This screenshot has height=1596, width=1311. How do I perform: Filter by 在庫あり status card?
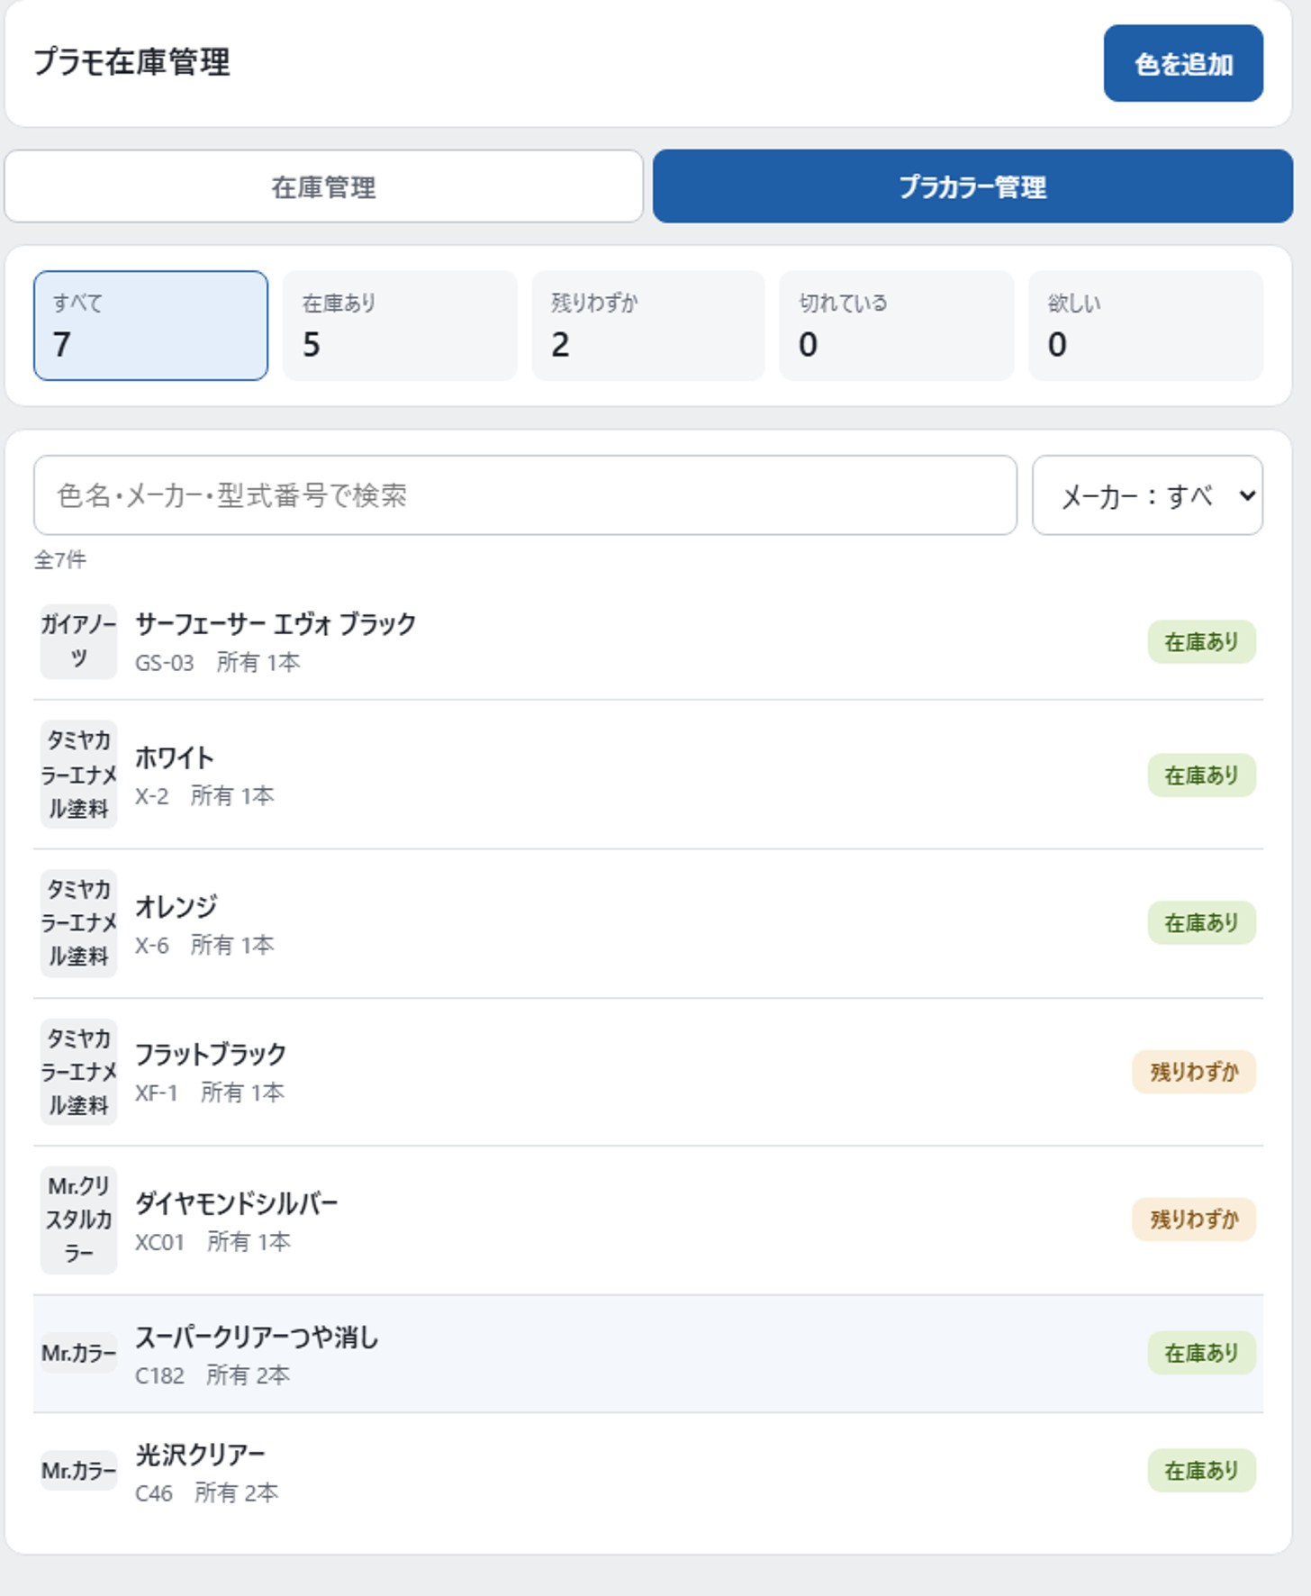point(400,325)
